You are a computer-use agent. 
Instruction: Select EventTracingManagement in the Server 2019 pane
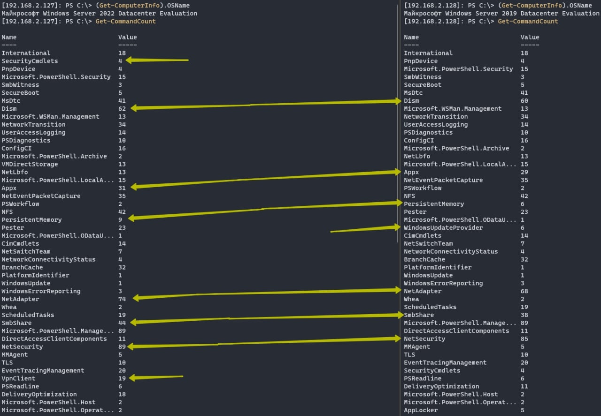pos(446,363)
